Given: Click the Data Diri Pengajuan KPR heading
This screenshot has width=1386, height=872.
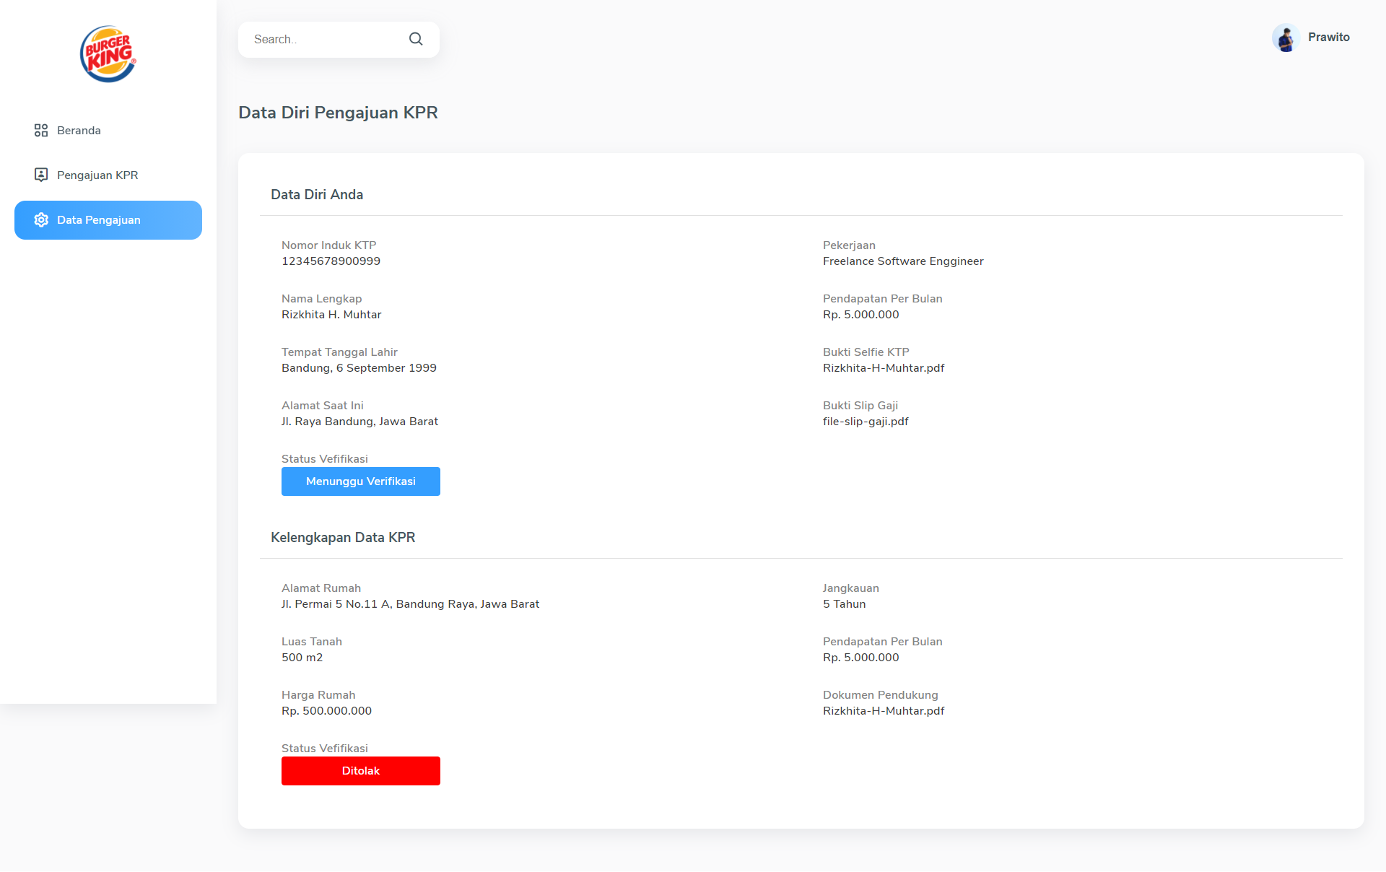Looking at the screenshot, I should point(338,113).
